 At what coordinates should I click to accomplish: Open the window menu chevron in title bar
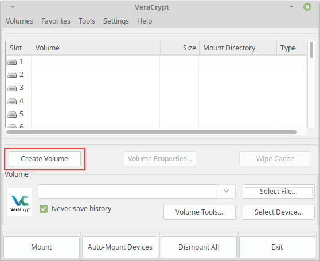pyautogui.click(x=13, y=7)
